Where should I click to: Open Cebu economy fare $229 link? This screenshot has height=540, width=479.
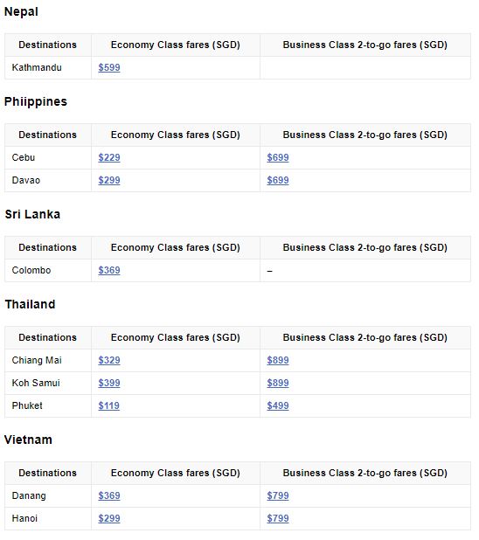tap(109, 158)
